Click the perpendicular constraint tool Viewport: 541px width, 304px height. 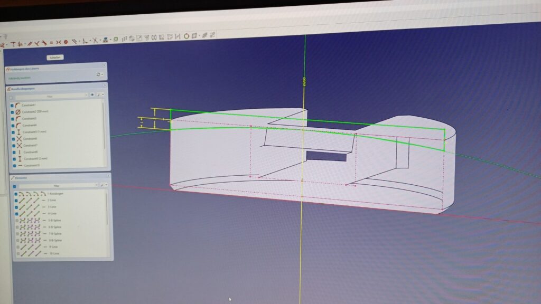click(x=36, y=42)
